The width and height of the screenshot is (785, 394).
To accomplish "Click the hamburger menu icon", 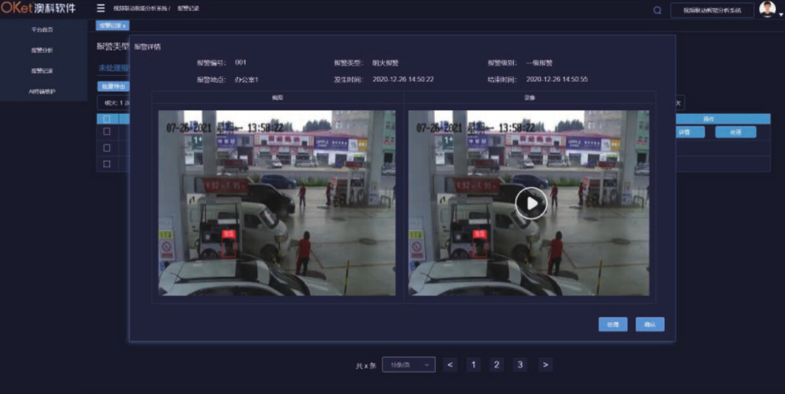I will point(101,9).
